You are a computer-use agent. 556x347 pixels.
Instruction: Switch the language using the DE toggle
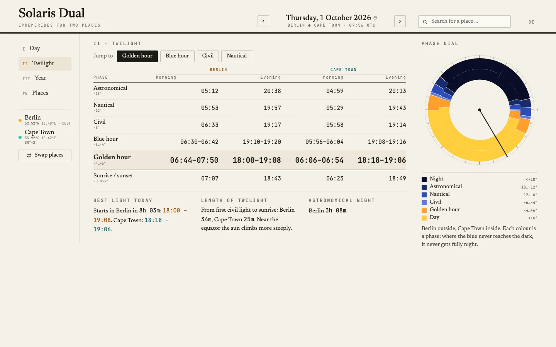click(x=532, y=22)
